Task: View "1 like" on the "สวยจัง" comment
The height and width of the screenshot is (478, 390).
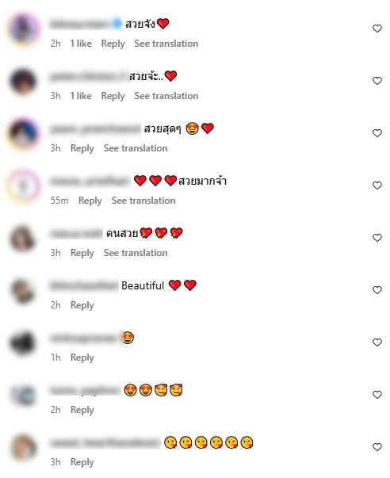Action: coord(81,44)
